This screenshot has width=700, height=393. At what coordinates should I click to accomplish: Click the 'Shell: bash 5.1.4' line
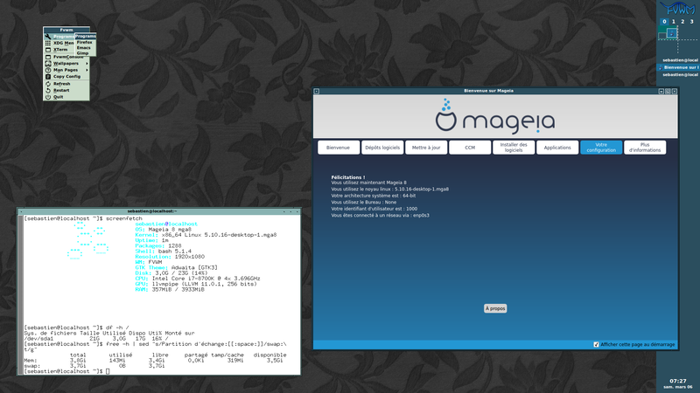[164, 252]
